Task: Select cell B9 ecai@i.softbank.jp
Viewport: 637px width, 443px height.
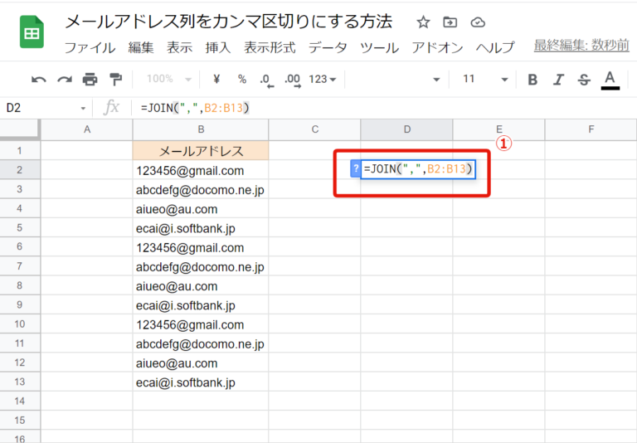Action: click(201, 304)
